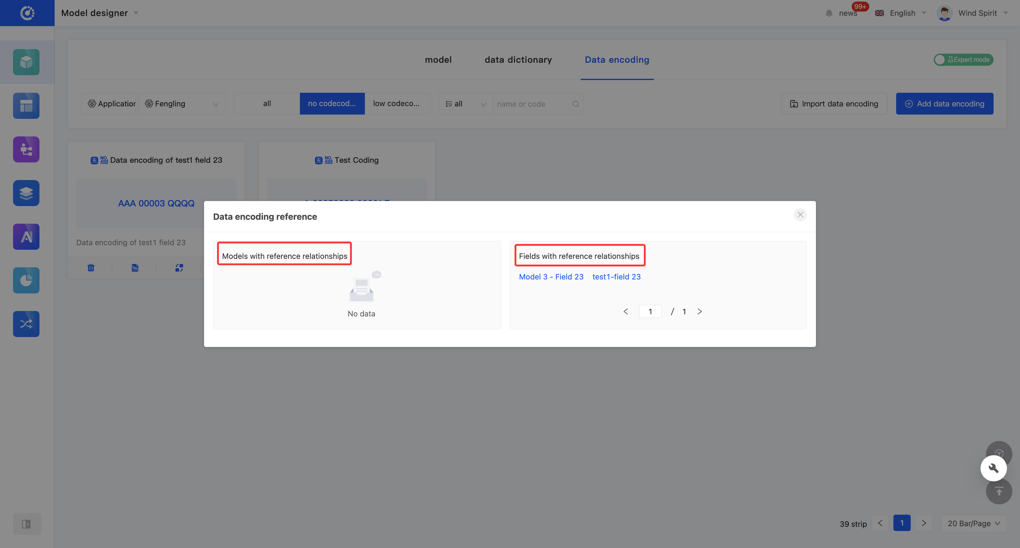The width and height of the screenshot is (1020, 548).
Task: Select the 'low codeco...' filter option
Action: 396,104
